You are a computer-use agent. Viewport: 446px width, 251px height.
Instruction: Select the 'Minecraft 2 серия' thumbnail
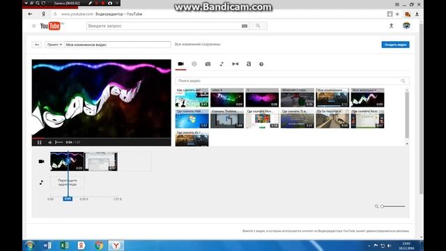tap(298, 98)
